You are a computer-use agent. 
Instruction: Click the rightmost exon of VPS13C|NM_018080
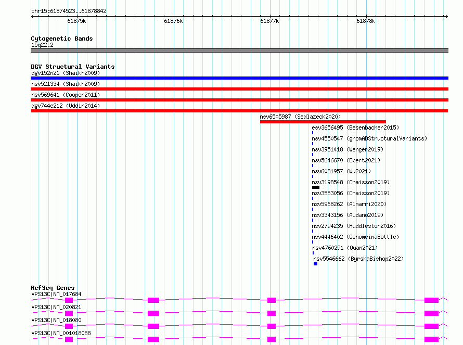[431, 326]
